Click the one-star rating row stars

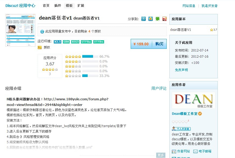(73, 76)
